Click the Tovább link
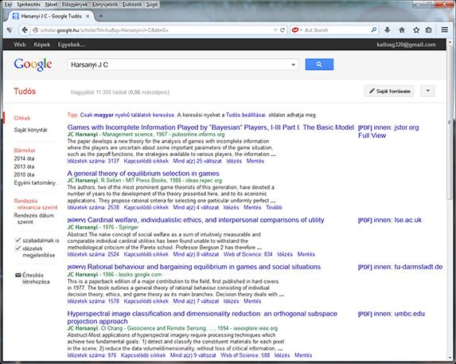Viewport: 456px width, 364px height. click(x=274, y=207)
